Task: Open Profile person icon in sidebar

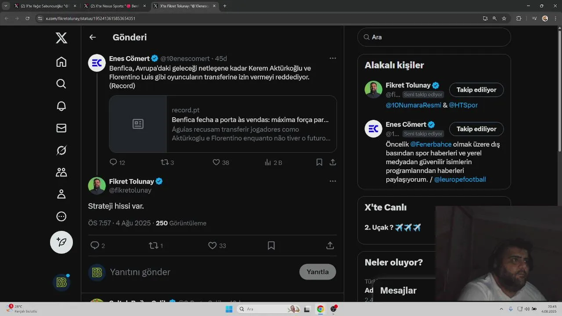Action: tap(61, 194)
